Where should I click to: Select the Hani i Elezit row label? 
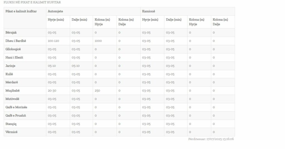pyautogui.click(x=14, y=58)
